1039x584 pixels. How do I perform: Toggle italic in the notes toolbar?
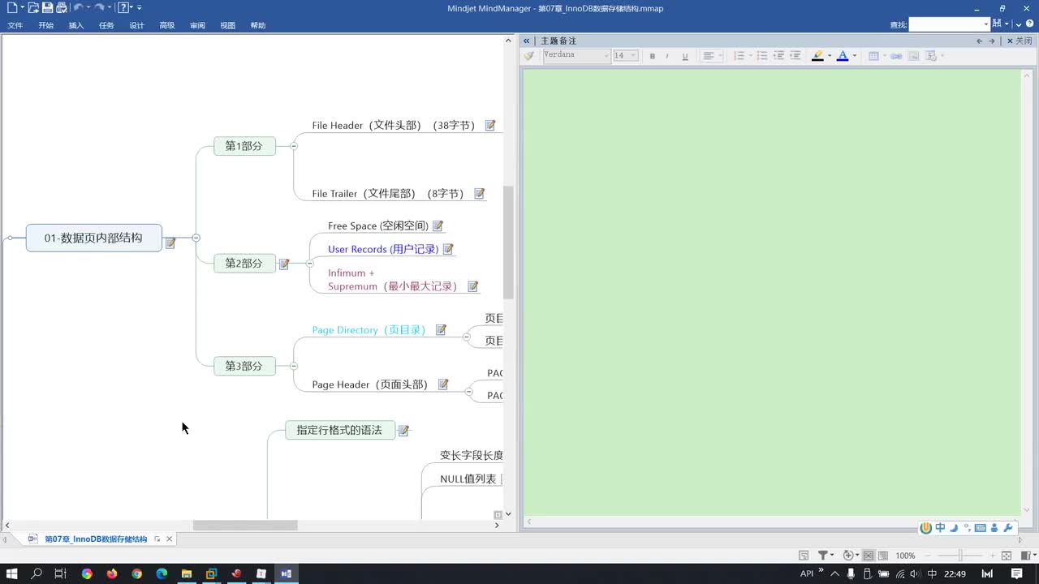[667, 56]
